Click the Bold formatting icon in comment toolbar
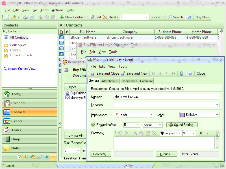Viewport: 226px width, 169px height. [201, 133]
